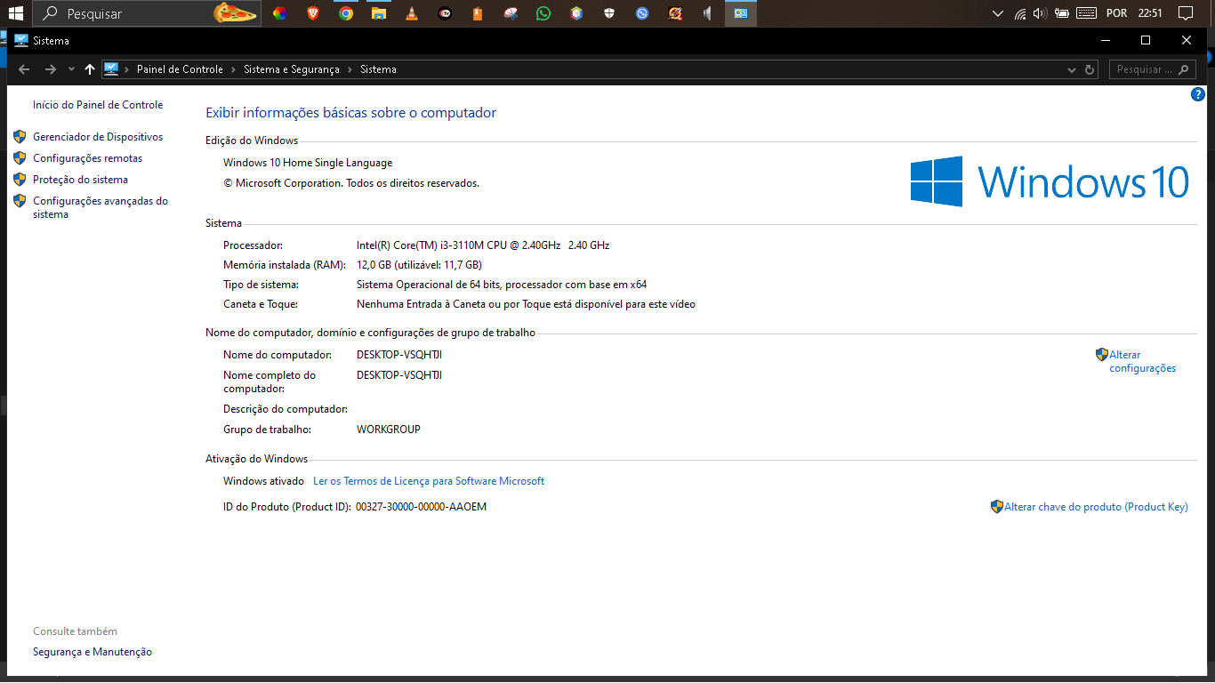This screenshot has width=1215, height=683.
Task: Open the address bar history dropdown
Action: 1071,69
